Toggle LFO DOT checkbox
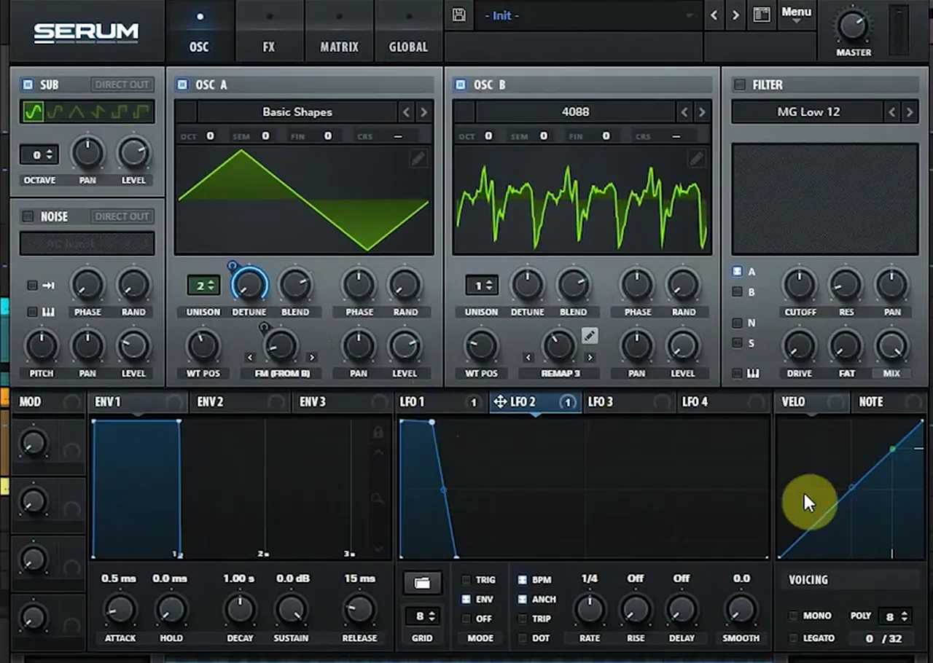 (x=522, y=638)
